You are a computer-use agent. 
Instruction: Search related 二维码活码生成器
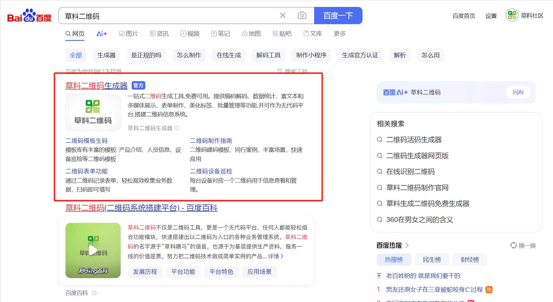click(x=414, y=140)
